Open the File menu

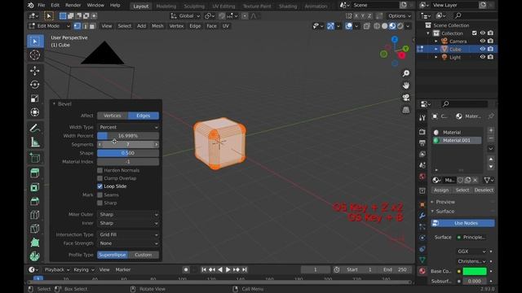pyautogui.click(x=42, y=6)
